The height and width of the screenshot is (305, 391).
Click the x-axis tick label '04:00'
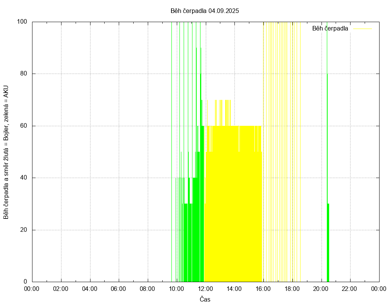90,289
